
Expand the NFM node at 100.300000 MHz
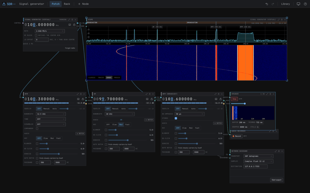coord(78,94)
